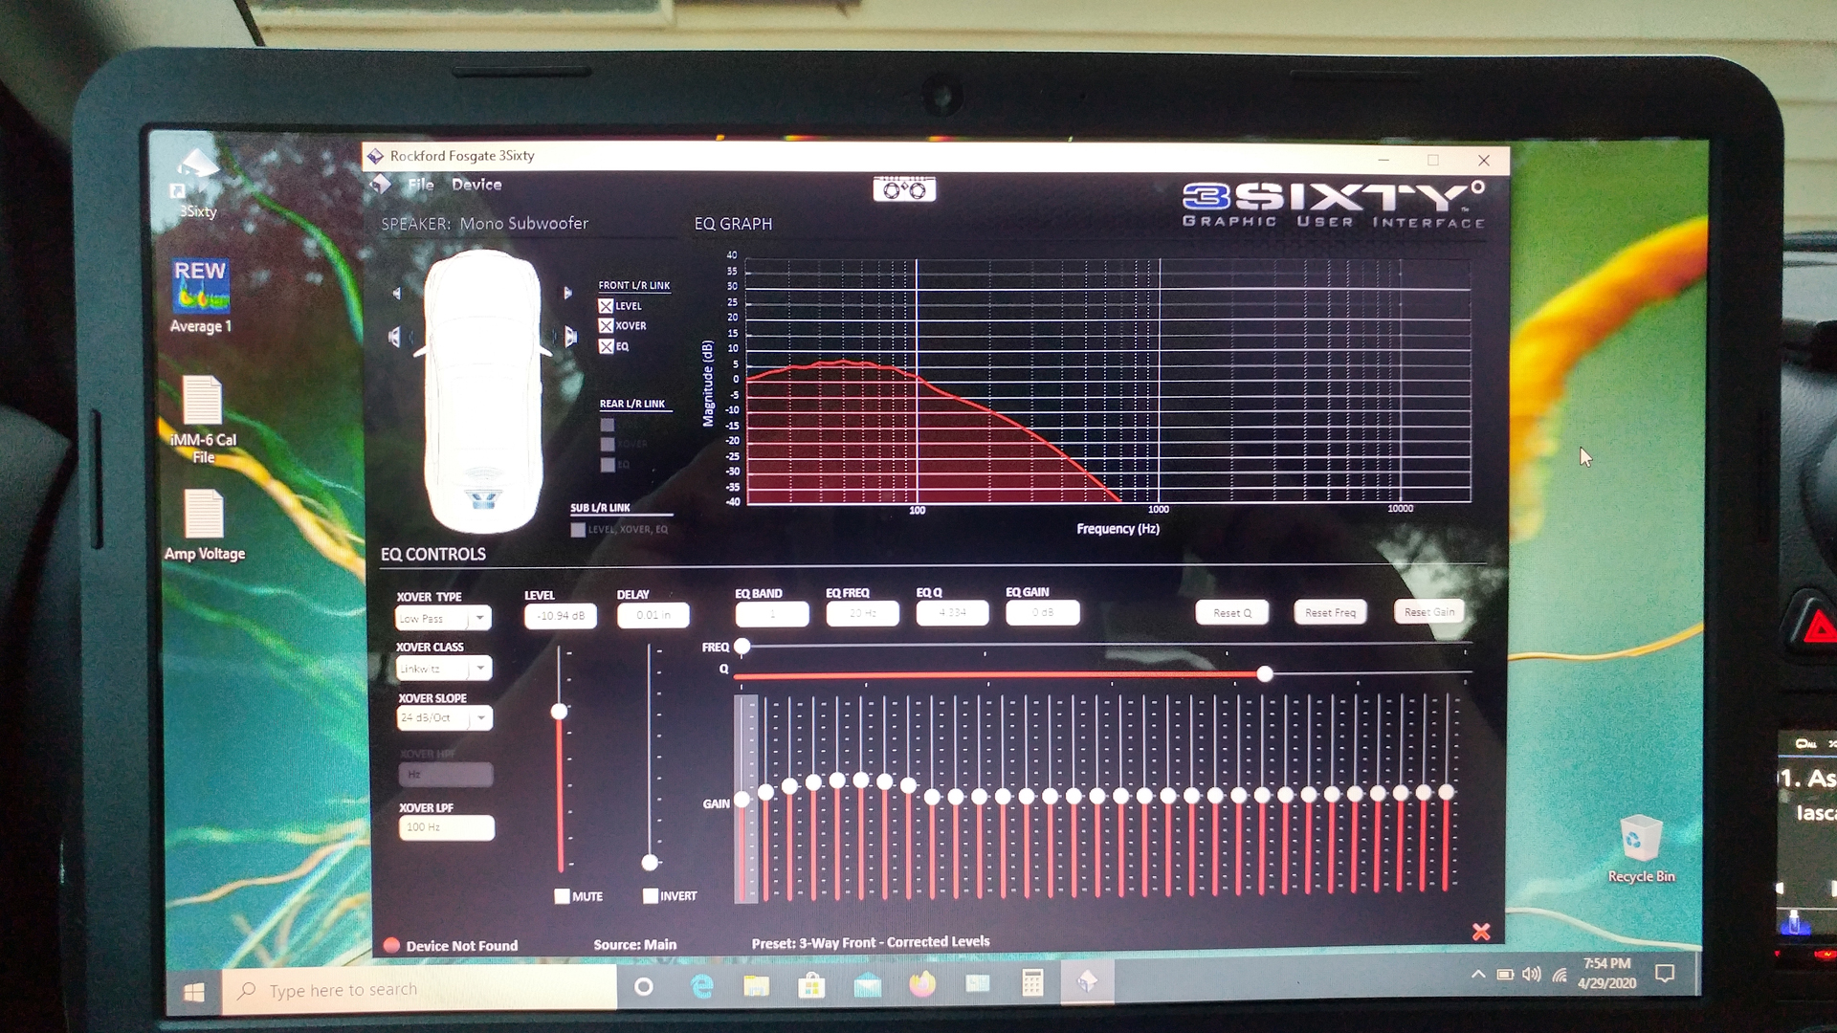The width and height of the screenshot is (1837, 1033).
Task: Select the front left speaker on the car
Action: coord(394,337)
